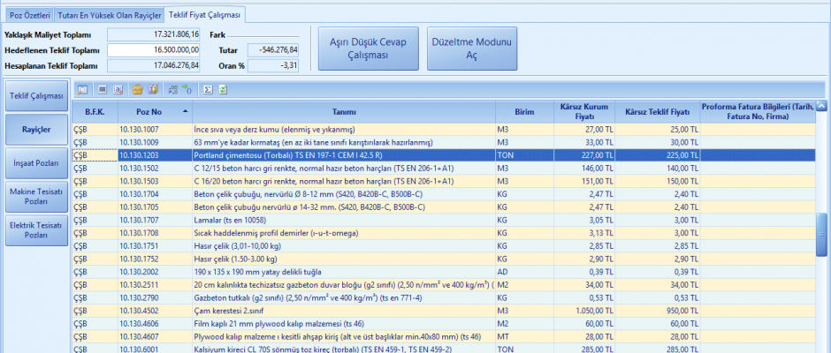This screenshot has width=831, height=353.
Task: Click the Düzeltme Modunu Aç button
Action: tap(473, 48)
